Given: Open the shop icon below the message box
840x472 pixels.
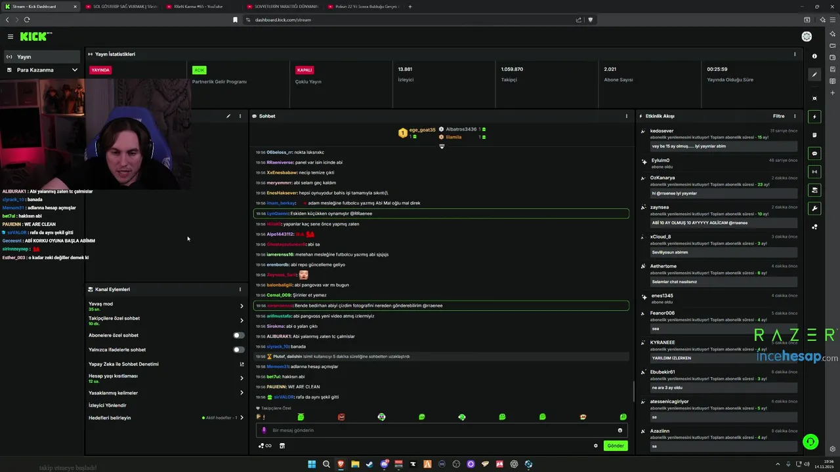Looking at the screenshot, I should [282, 446].
